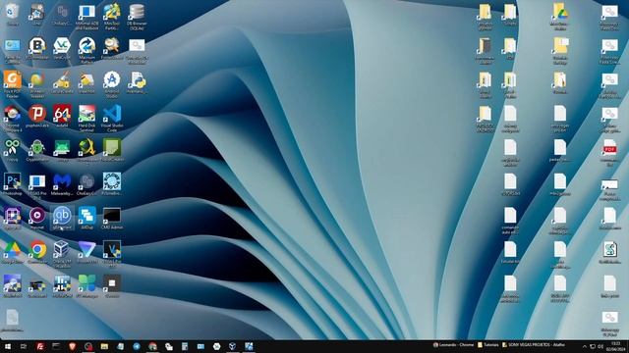Launch Psiphon red P icon
Screen dimensions: 629x353
coord(37,117)
